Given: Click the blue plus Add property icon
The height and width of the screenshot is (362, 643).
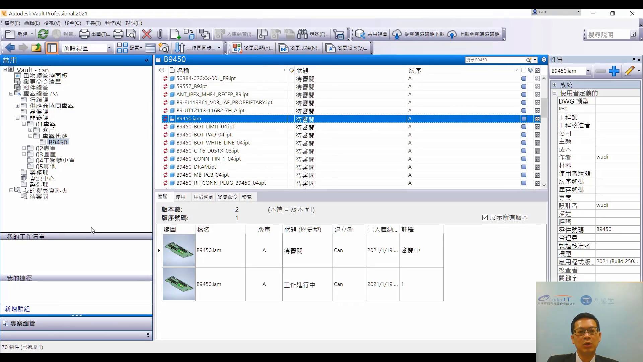Looking at the screenshot, I should coord(614,71).
